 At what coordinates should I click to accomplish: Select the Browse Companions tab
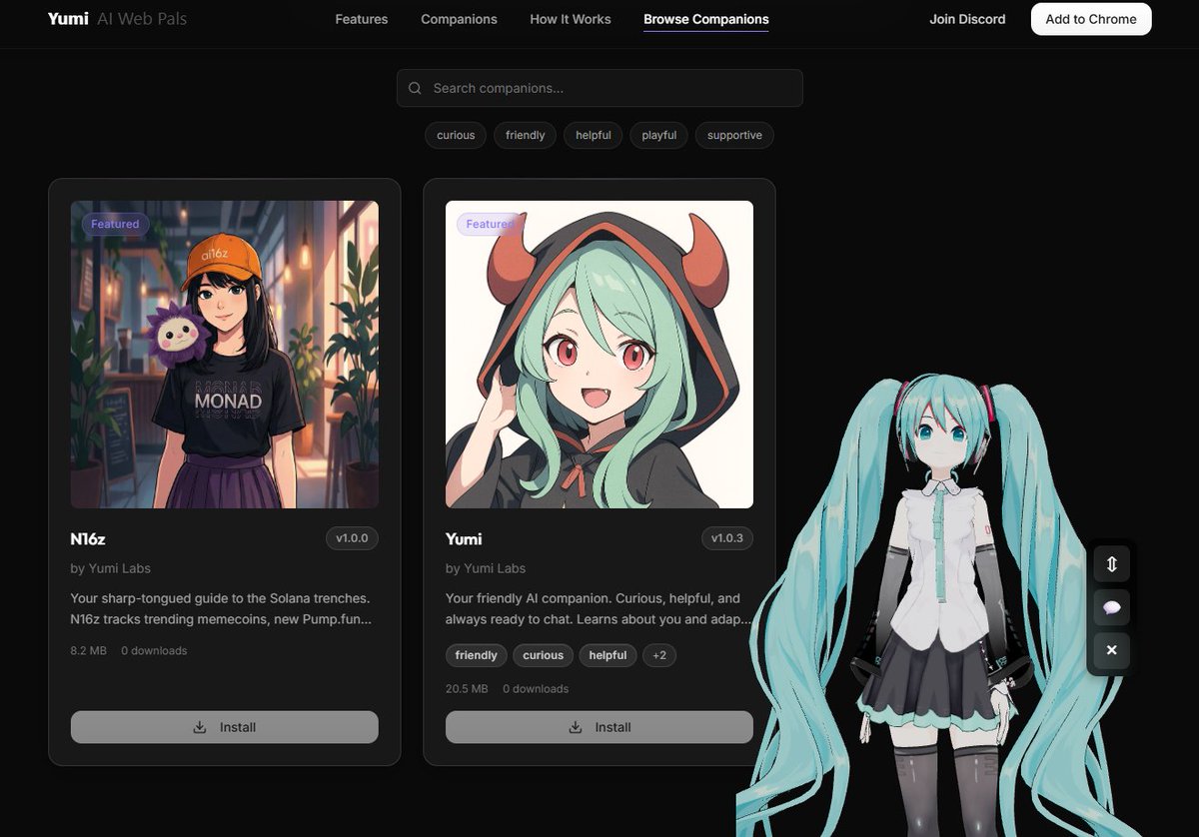pos(706,19)
